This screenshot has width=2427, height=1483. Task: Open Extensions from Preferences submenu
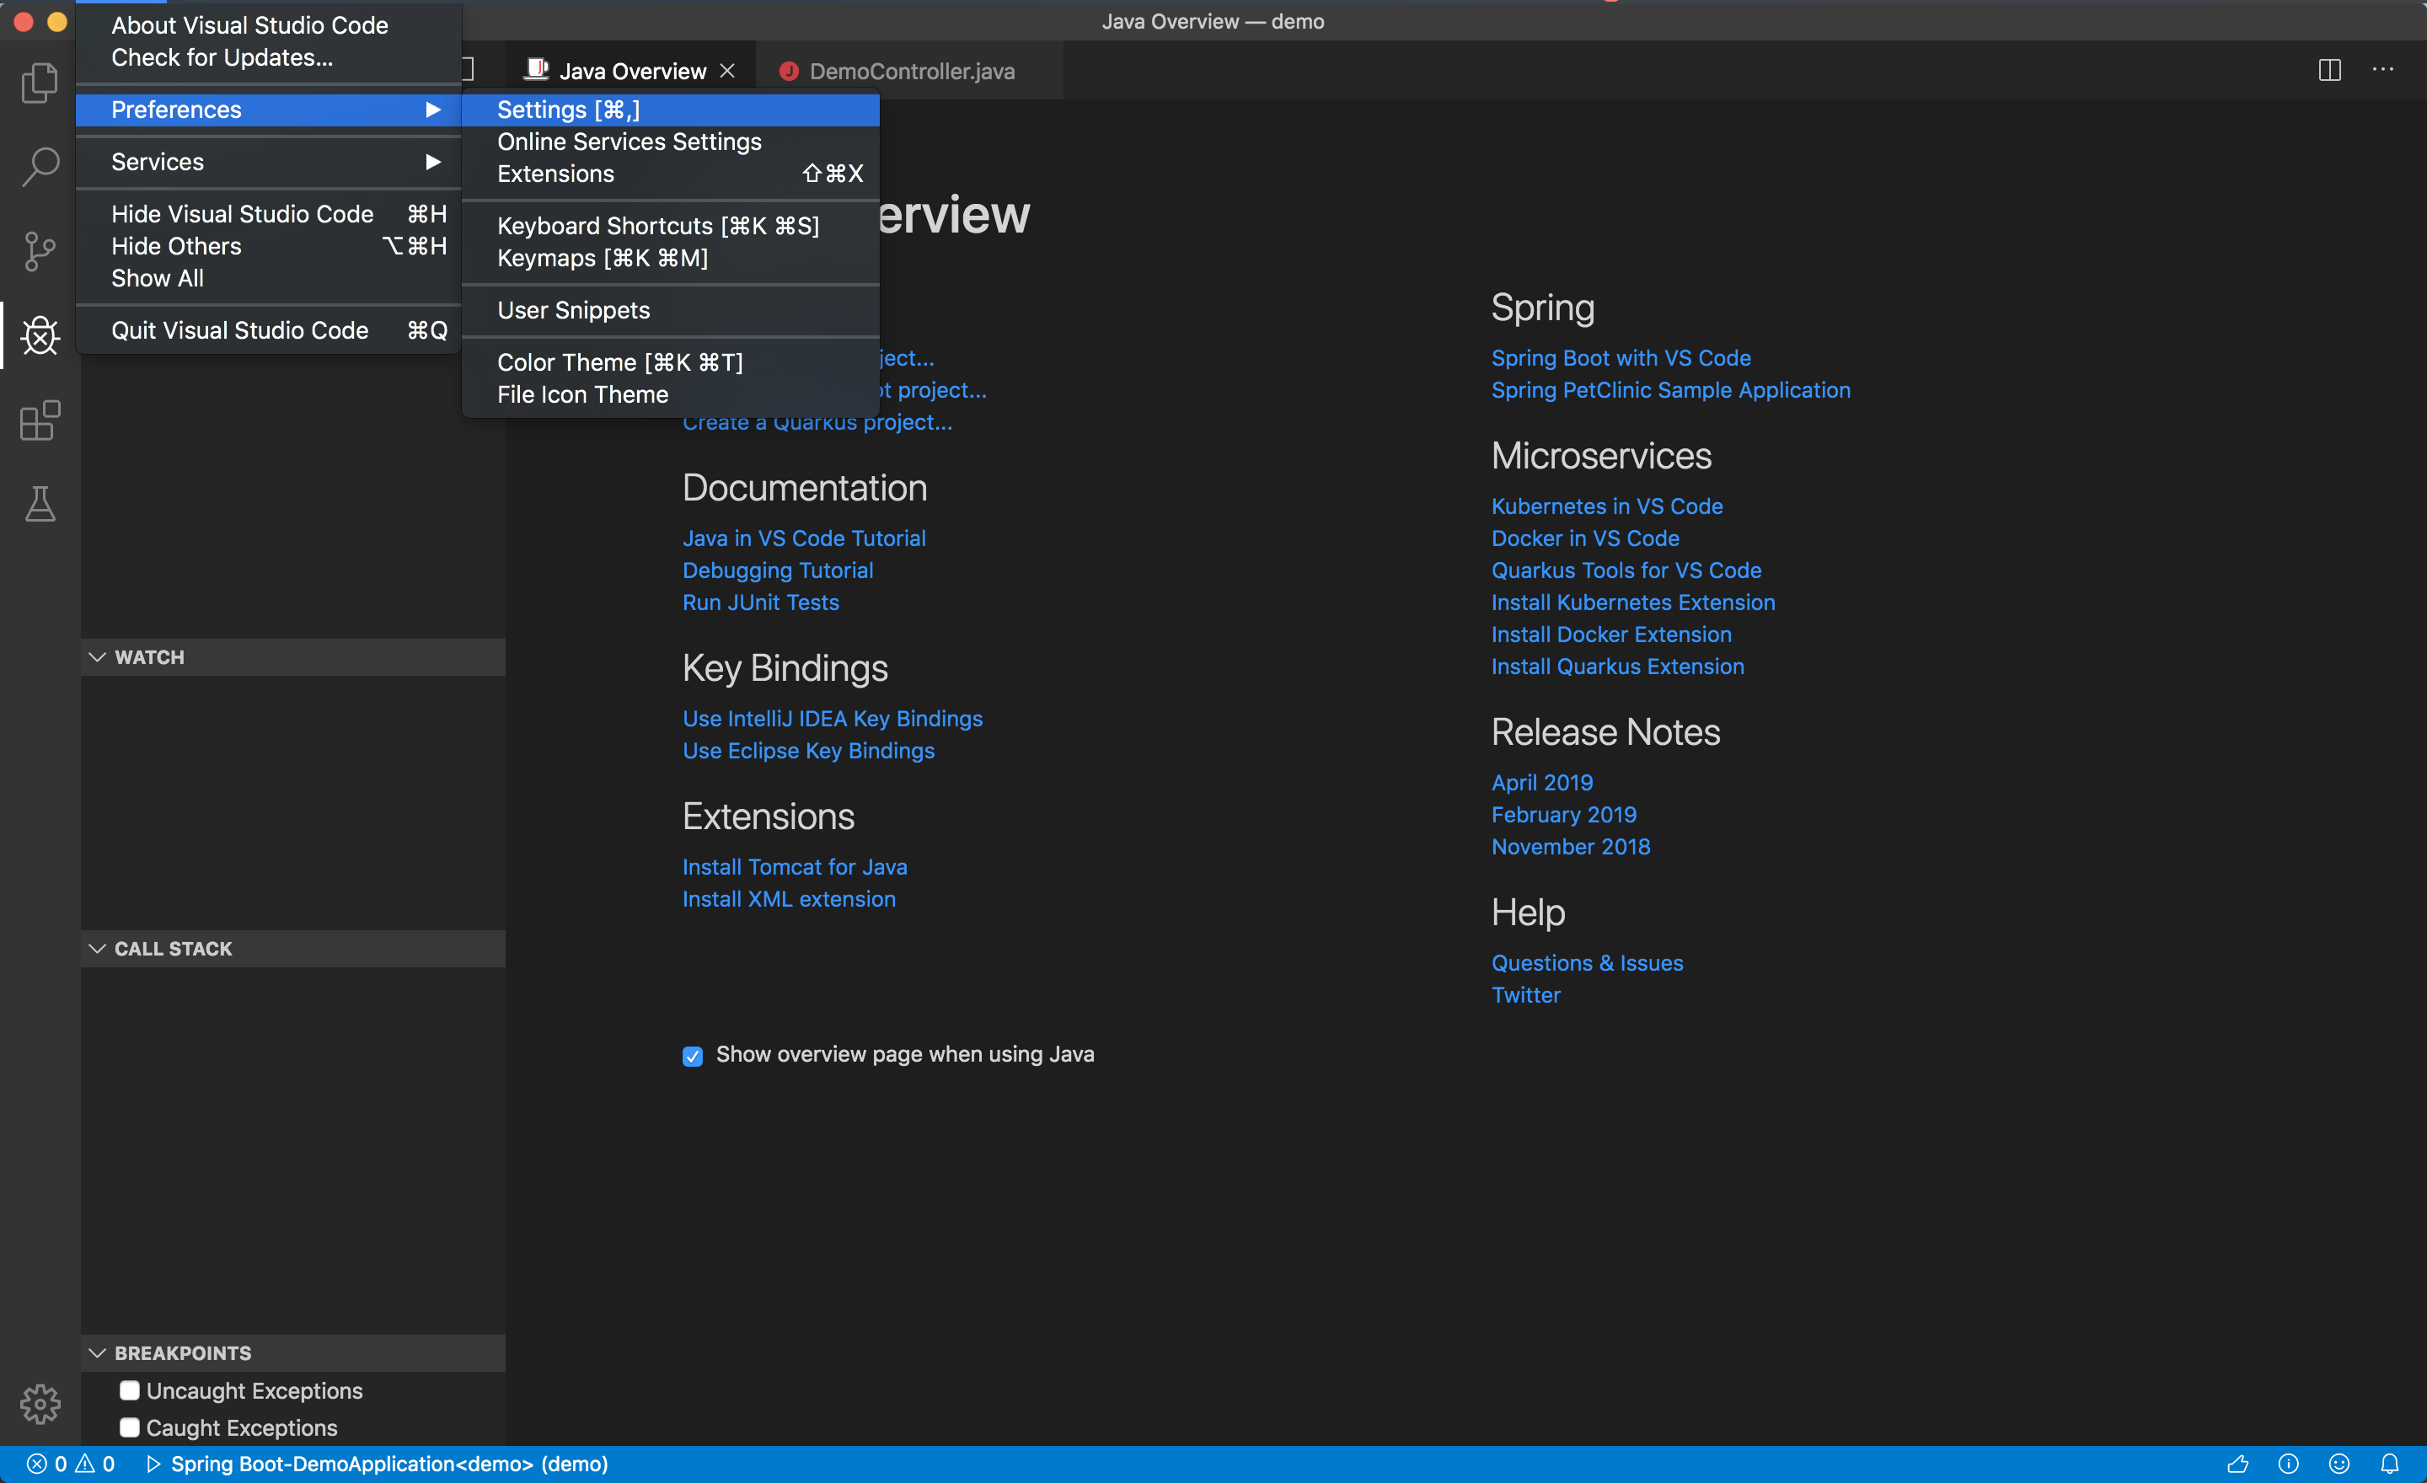point(670,174)
